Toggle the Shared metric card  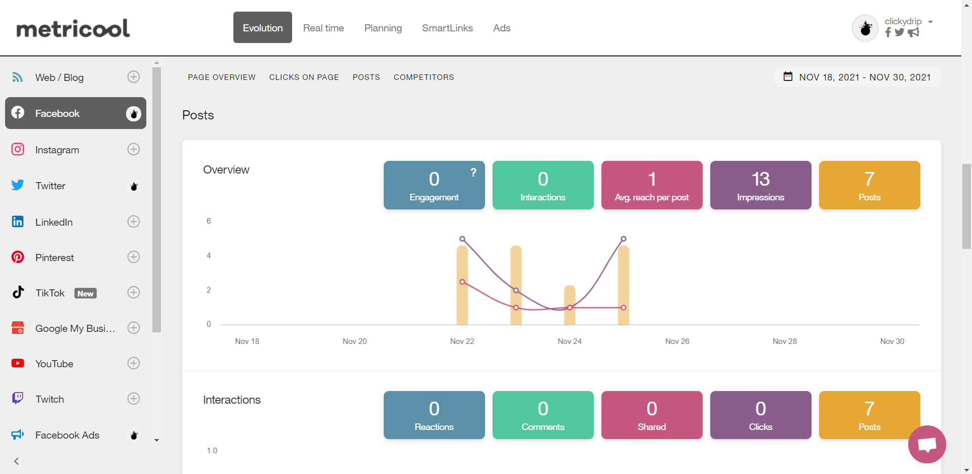652,415
